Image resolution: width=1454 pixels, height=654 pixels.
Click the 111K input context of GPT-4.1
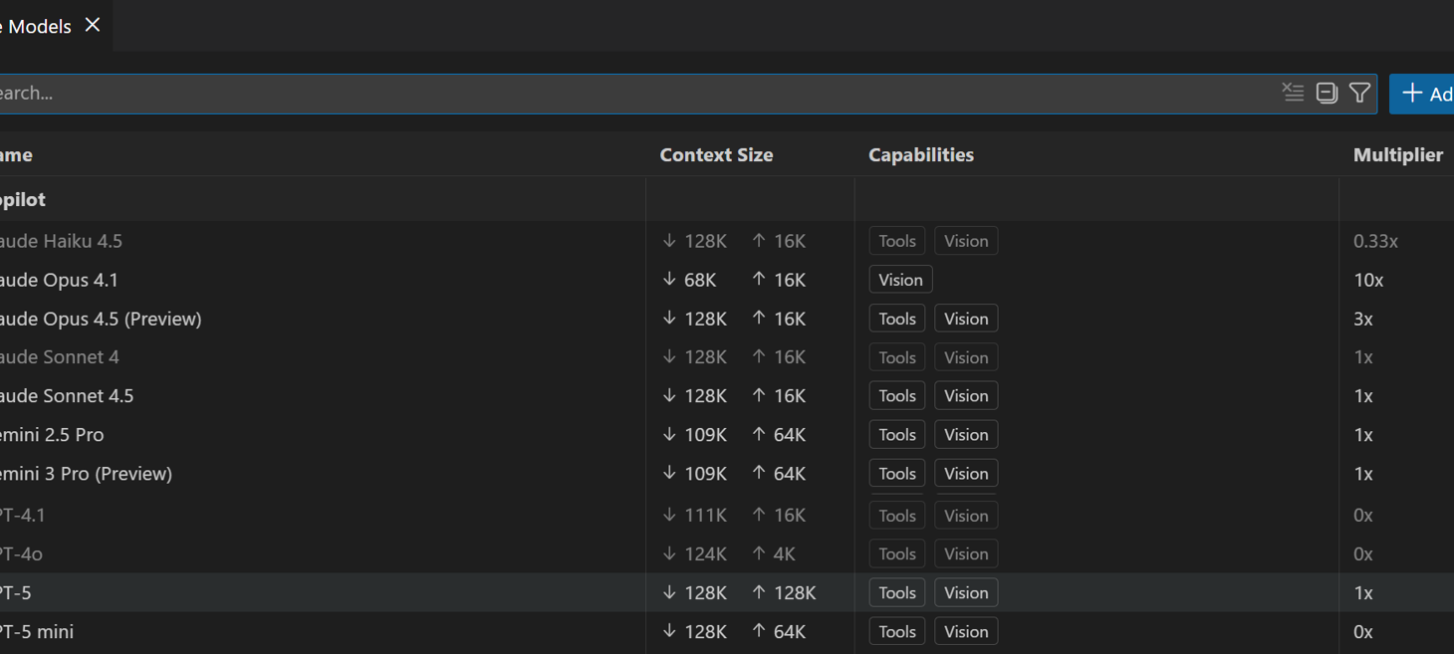point(694,515)
